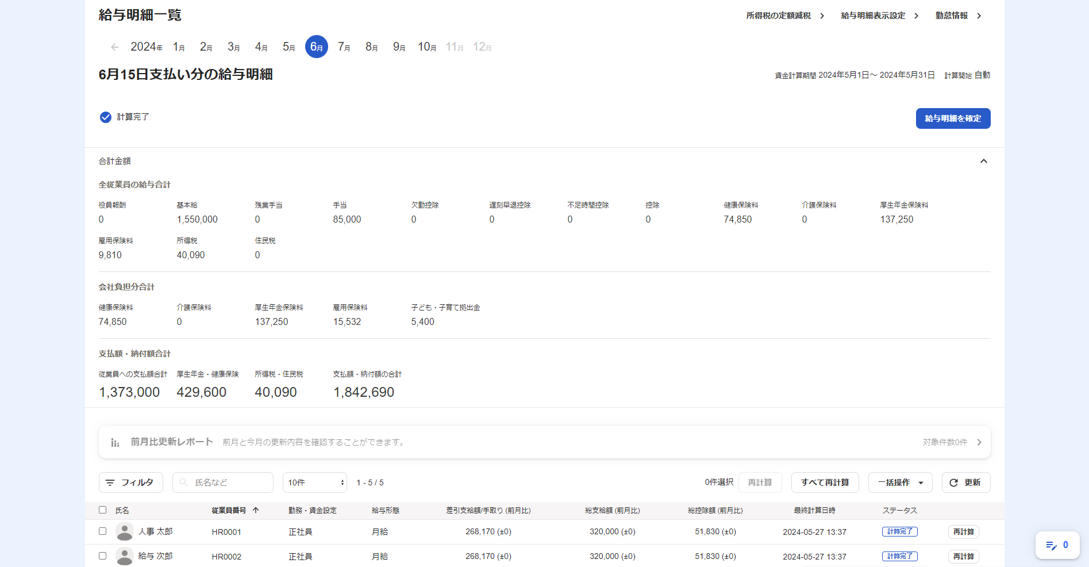Click the bar chart icon beside 前月比更新レポート
Viewport: 1089px width, 567px height.
pos(115,442)
